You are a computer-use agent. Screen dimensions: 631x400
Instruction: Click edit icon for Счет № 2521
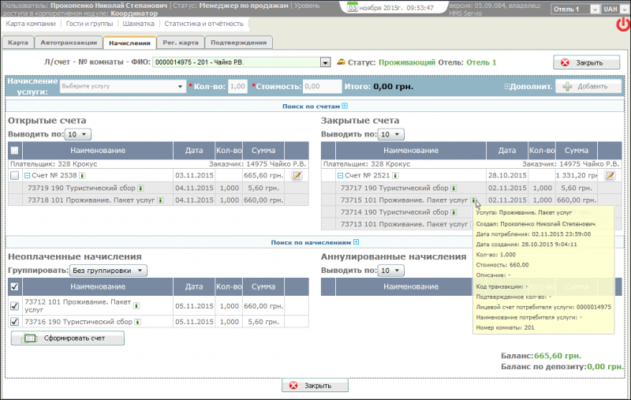610,176
